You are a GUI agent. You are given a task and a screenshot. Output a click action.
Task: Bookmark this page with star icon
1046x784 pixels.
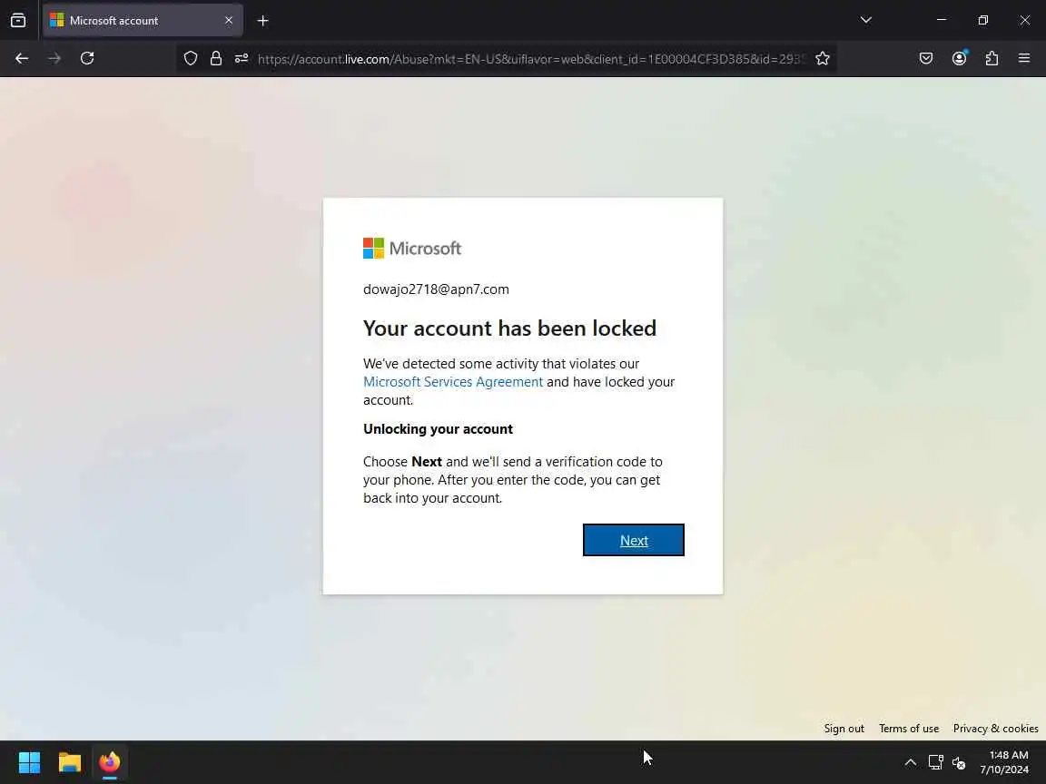tap(823, 59)
